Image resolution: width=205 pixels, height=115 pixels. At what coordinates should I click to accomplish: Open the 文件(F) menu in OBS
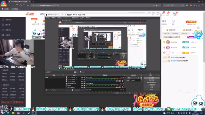[x=48, y=18]
